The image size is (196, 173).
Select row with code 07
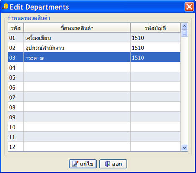click(x=94, y=98)
